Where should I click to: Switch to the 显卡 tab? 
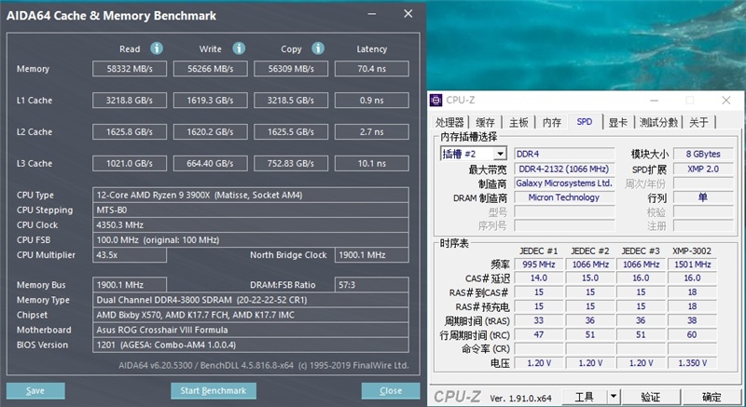(618, 123)
